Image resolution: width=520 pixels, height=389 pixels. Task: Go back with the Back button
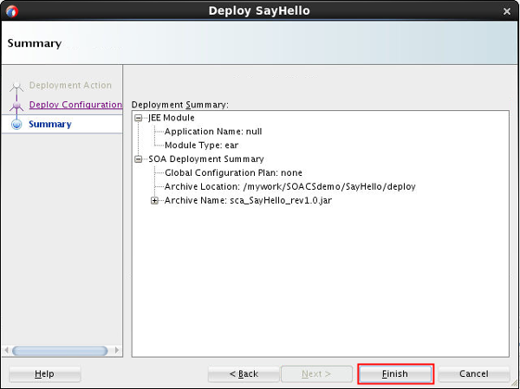[244, 373]
